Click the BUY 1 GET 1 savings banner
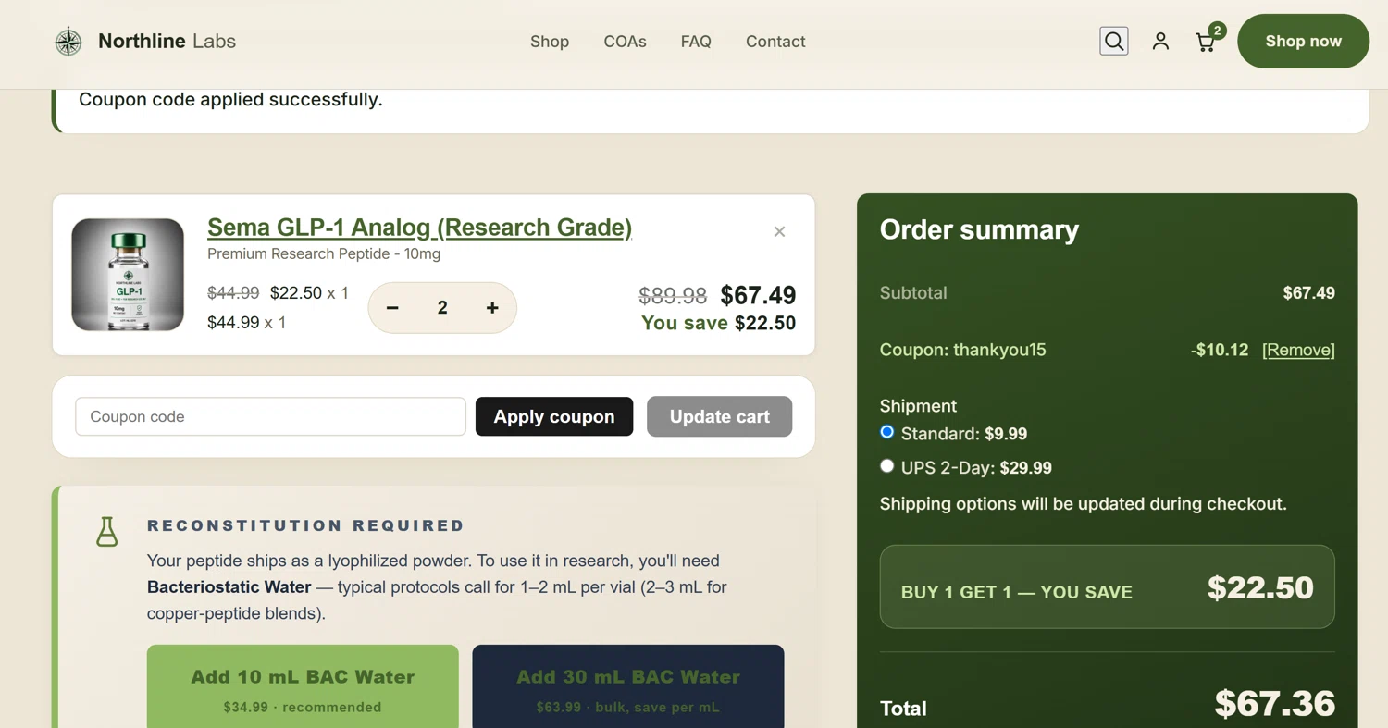 [x=1107, y=587]
